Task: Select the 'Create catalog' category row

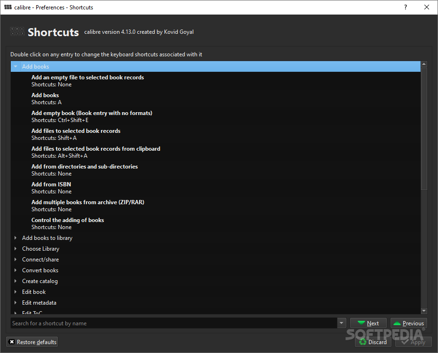Action: pos(216,281)
